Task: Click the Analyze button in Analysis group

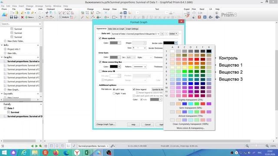Action: (64, 17)
